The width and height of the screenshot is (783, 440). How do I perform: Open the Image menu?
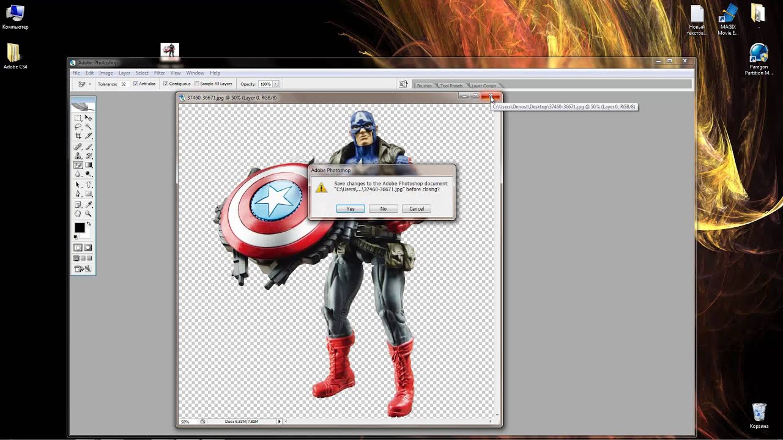106,73
